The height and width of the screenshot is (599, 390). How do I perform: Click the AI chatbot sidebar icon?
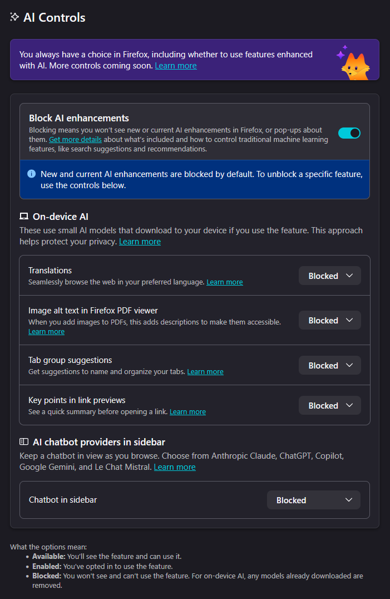(24, 442)
